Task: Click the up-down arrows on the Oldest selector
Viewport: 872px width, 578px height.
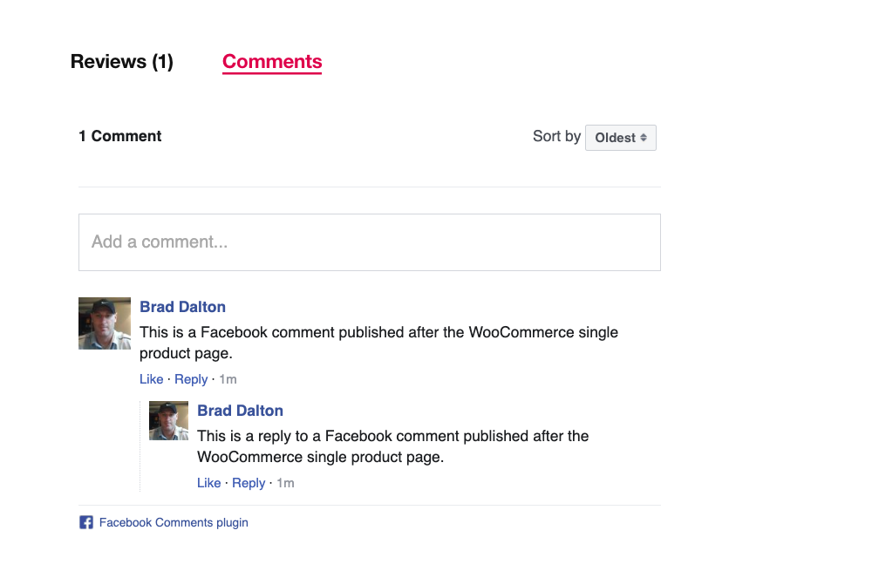Action: [643, 137]
